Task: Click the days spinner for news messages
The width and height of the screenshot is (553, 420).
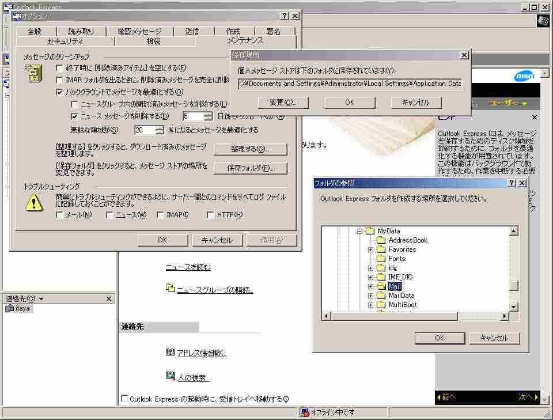Action: click(209, 116)
